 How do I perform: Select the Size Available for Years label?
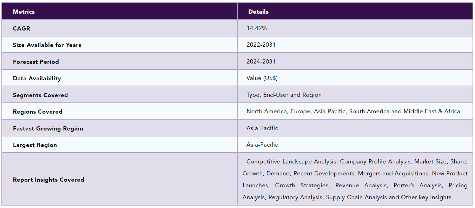47,45
